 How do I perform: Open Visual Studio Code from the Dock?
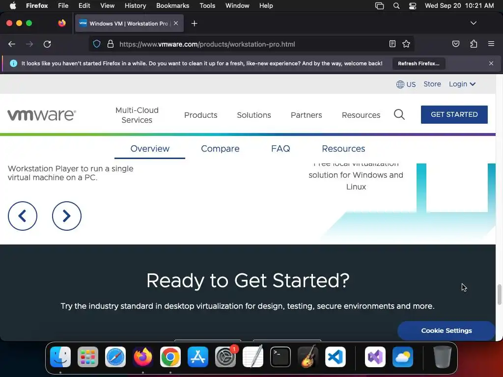pyautogui.click(x=335, y=357)
